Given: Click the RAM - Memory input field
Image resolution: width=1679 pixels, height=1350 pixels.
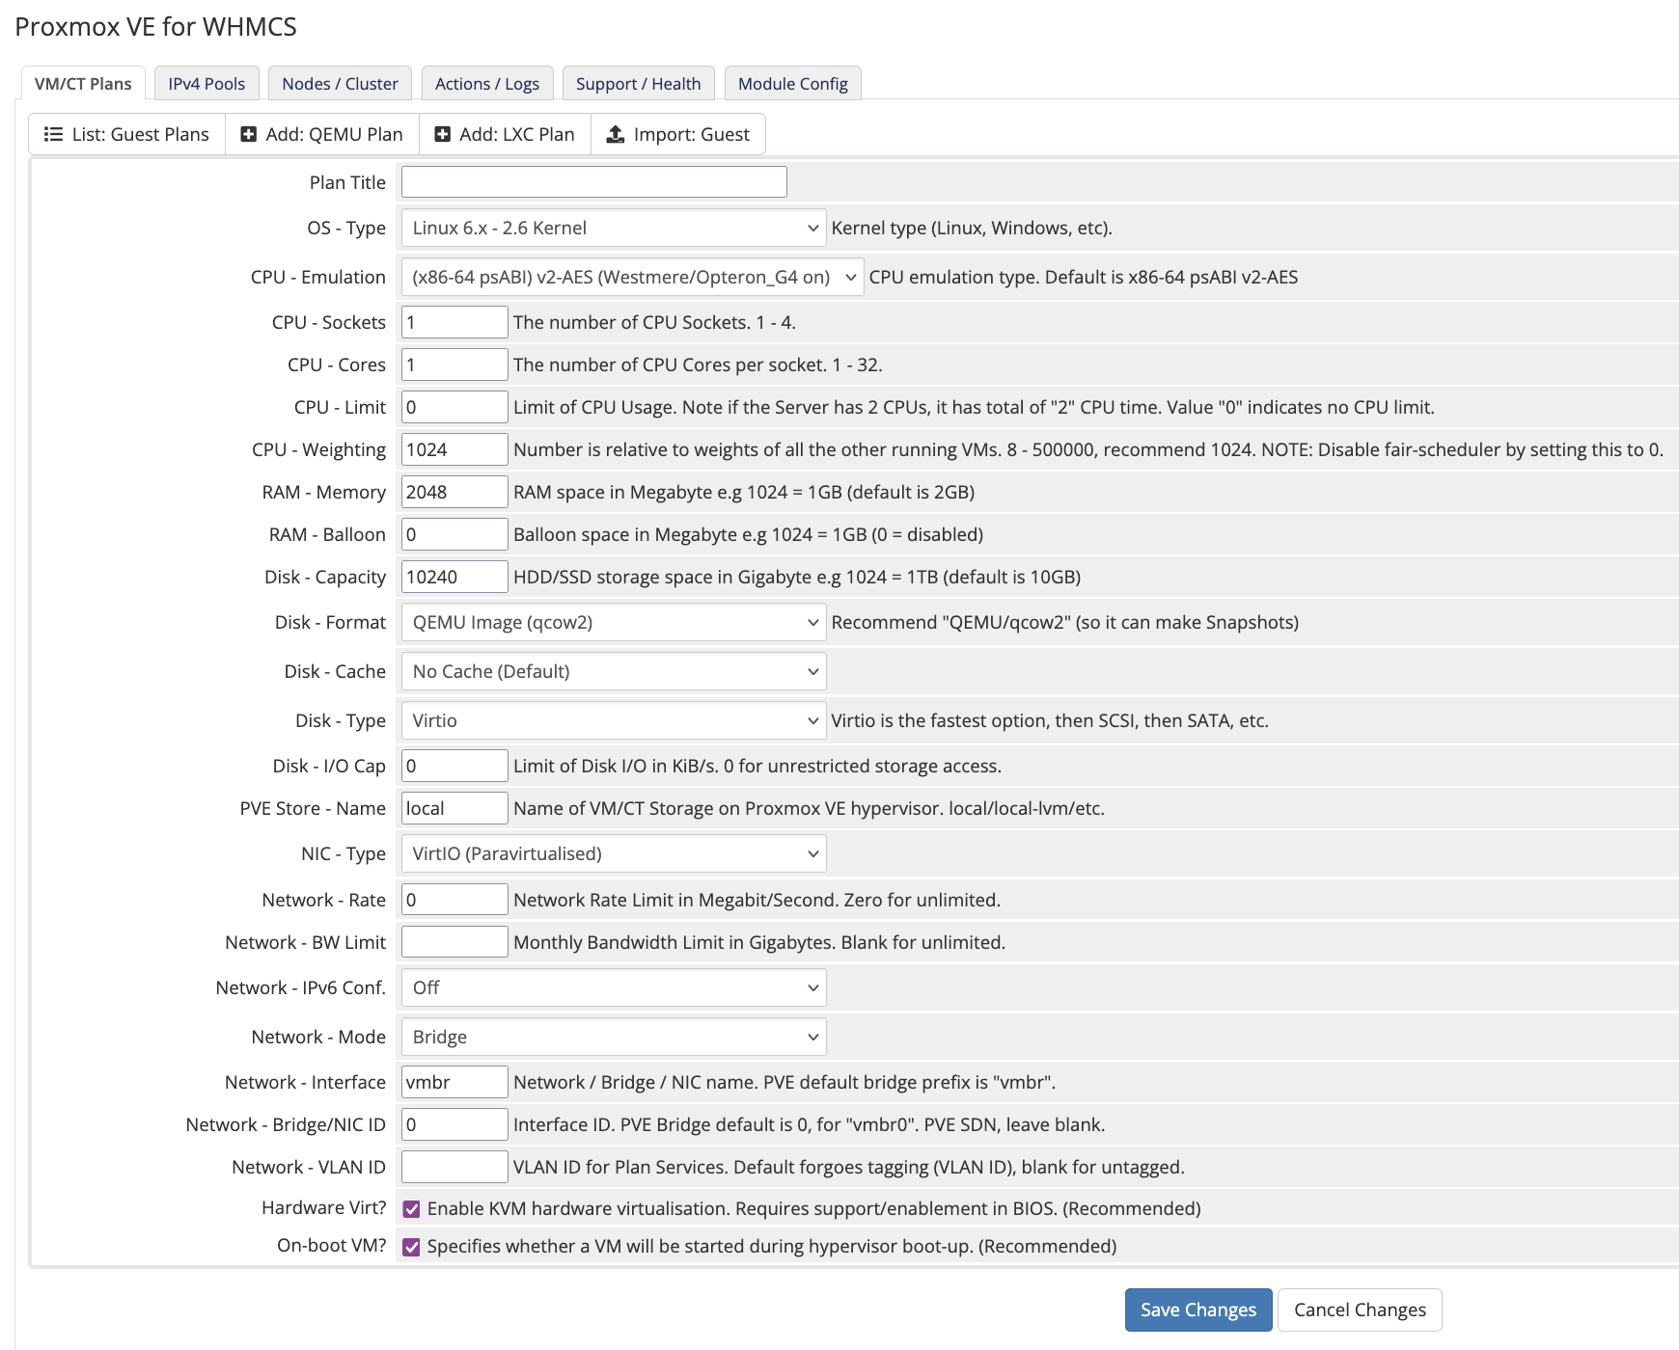Looking at the screenshot, I should click(454, 493).
